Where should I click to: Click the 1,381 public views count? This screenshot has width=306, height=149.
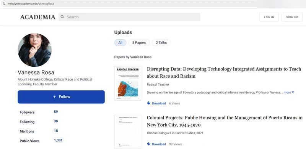click(58, 140)
